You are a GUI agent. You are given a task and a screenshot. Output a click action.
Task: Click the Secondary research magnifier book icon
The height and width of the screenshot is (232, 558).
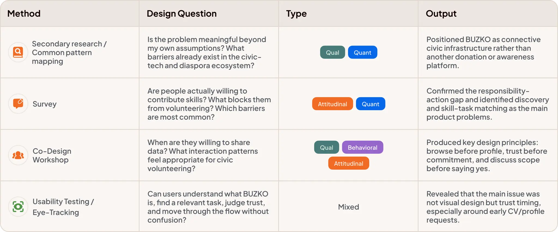pyautogui.click(x=18, y=52)
